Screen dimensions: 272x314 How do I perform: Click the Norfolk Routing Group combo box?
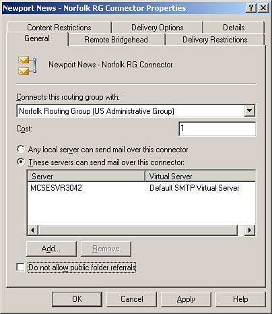click(x=136, y=111)
